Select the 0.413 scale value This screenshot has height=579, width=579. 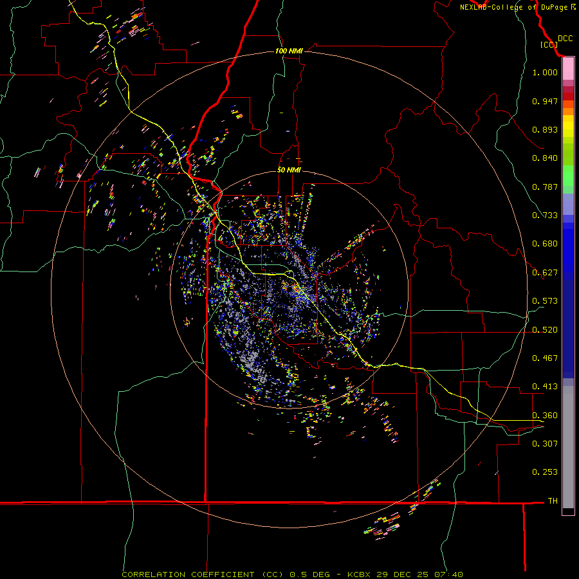[x=545, y=387]
